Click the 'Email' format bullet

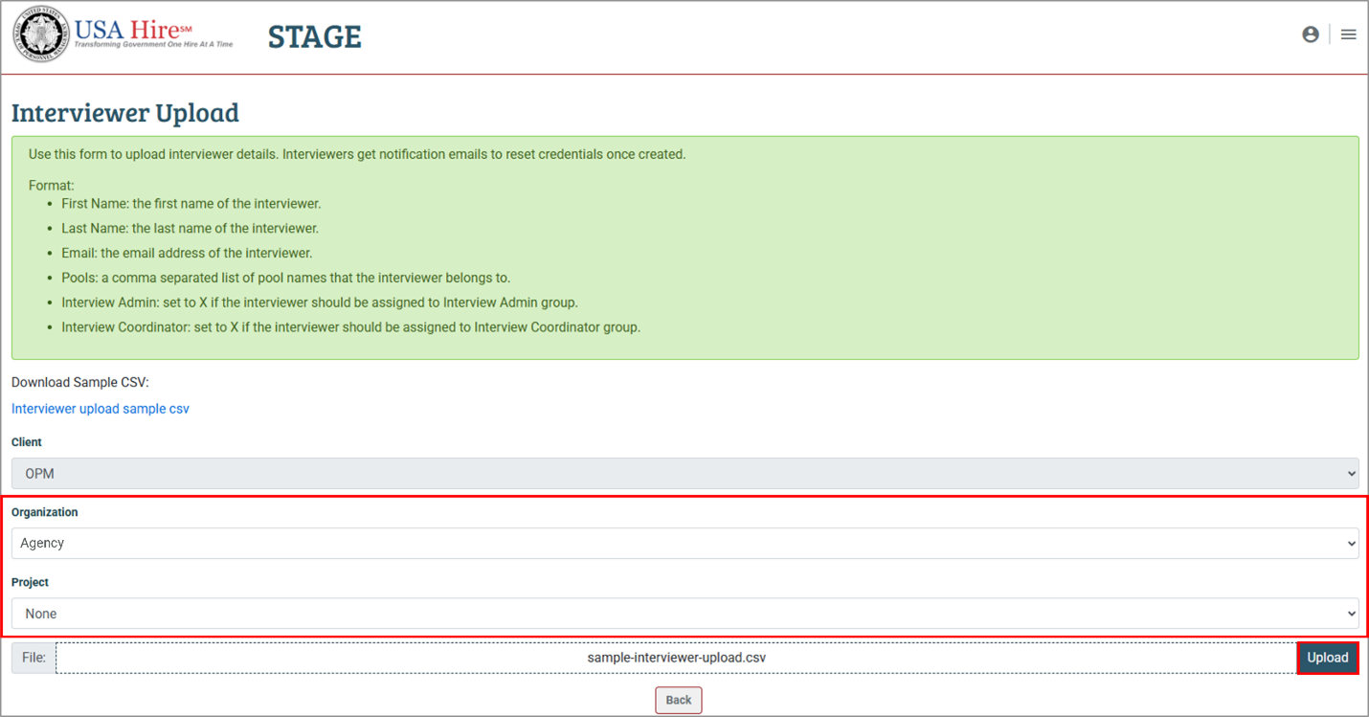click(187, 254)
